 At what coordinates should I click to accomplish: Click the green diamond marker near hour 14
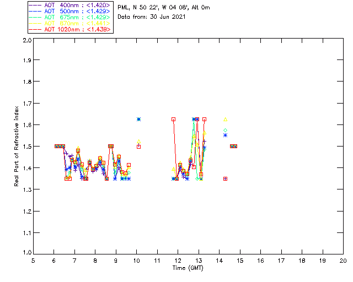(x=226, y=130)
